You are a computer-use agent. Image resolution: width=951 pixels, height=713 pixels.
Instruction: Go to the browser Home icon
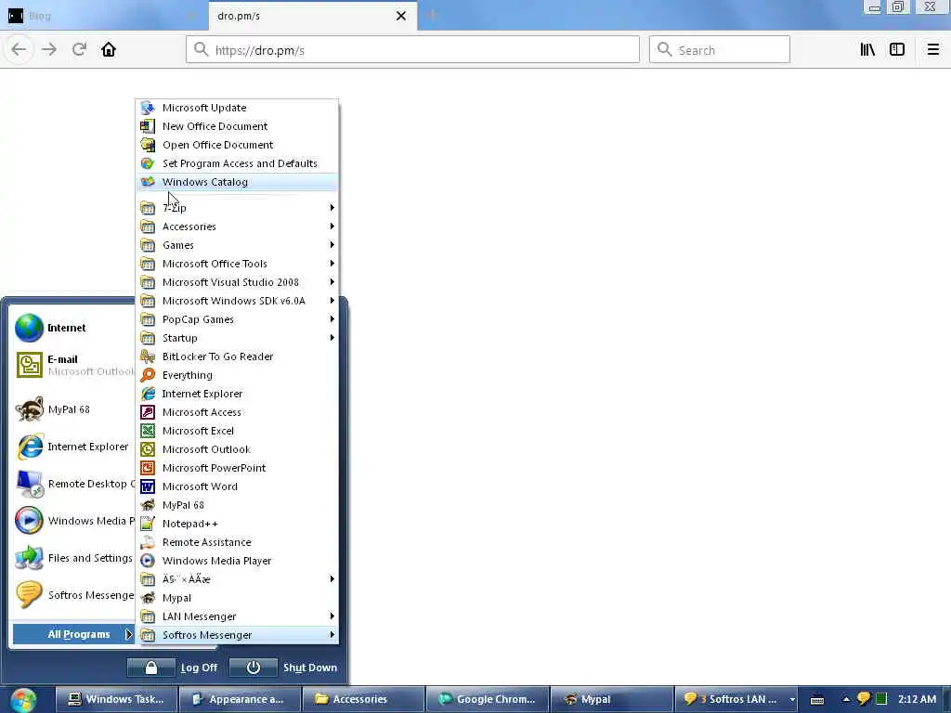tap(109, 50)
